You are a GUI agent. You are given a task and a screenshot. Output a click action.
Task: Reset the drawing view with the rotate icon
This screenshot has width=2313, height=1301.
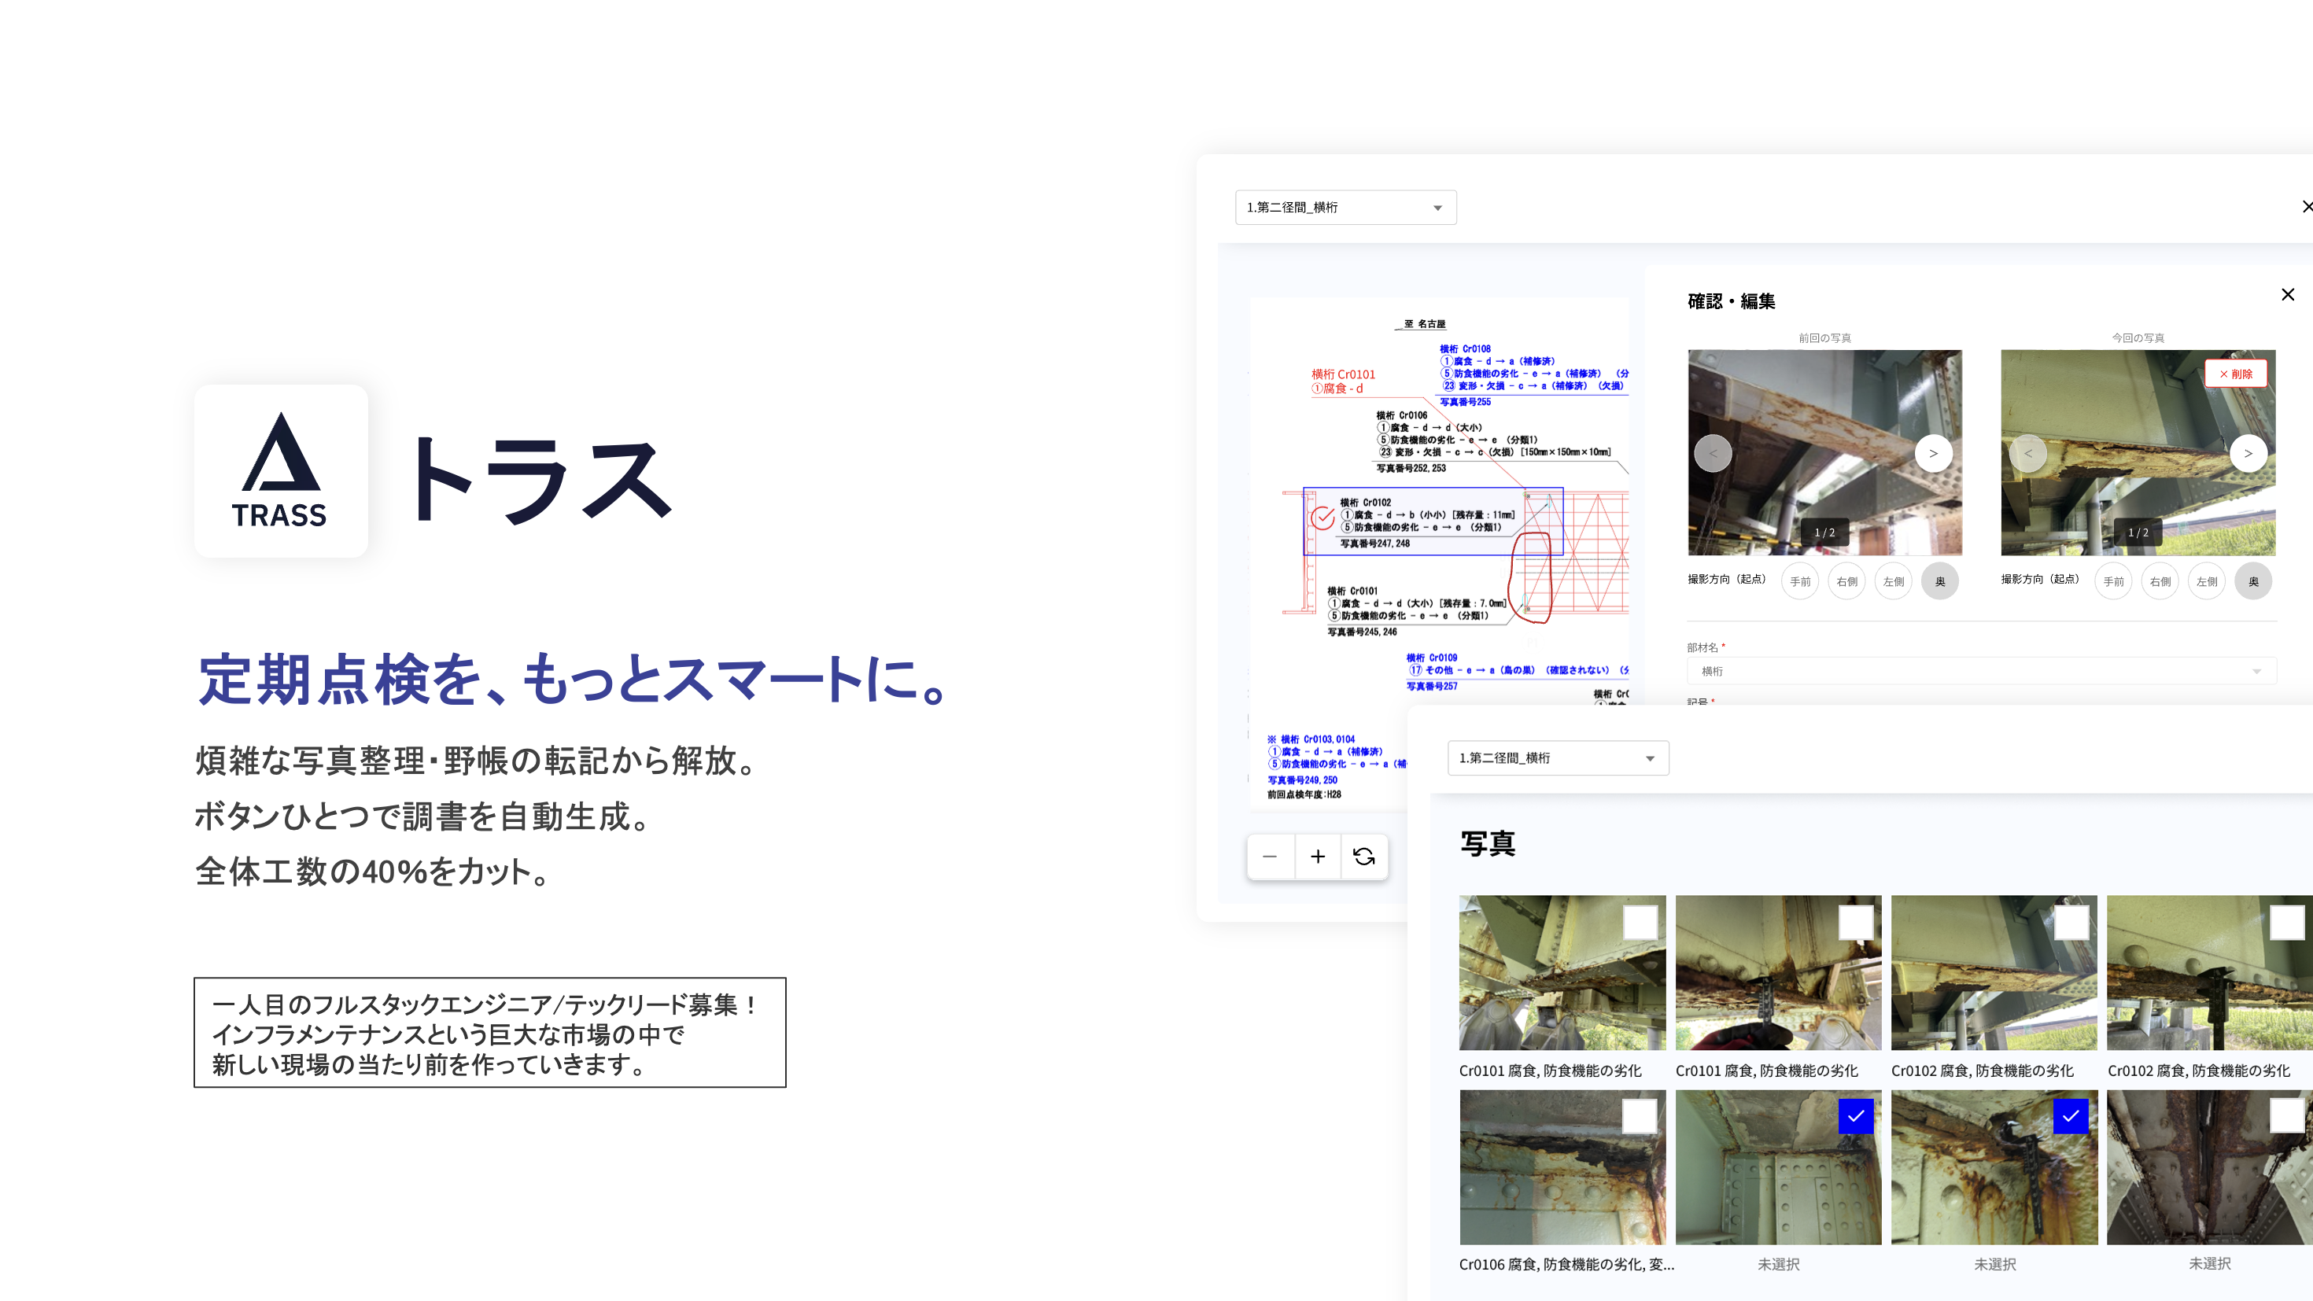(1365, 856)
